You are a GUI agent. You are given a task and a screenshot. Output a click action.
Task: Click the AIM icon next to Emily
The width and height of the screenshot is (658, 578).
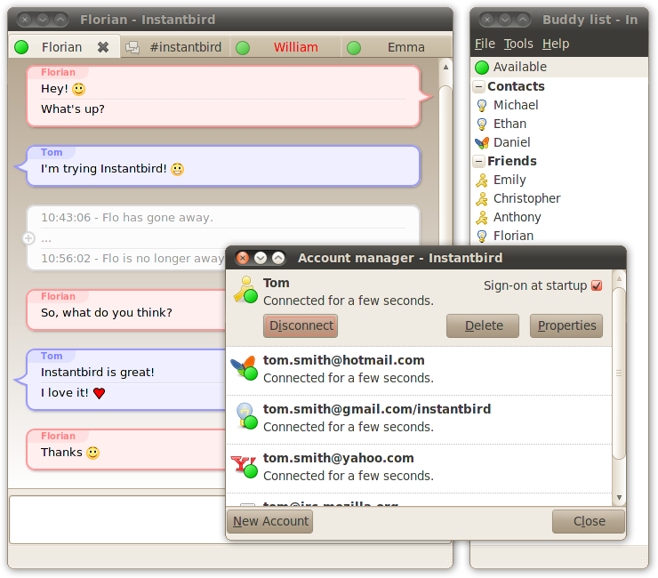click(x=481, y=180)
